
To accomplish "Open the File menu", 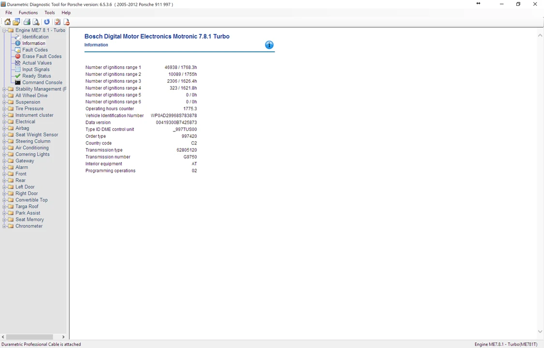I will [x=9, y=13].
